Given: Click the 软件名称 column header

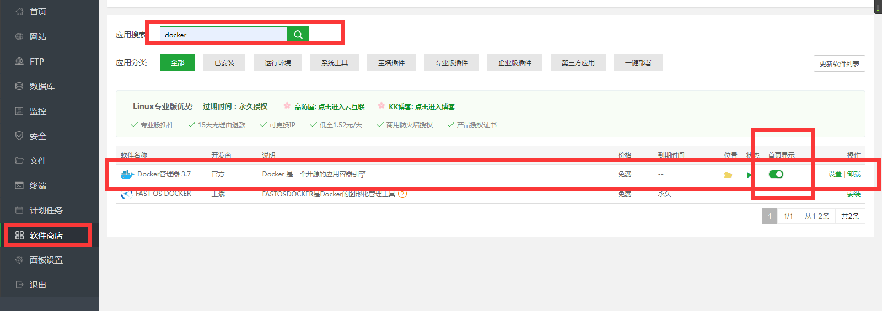Looking at the screenshot, I should (x=134, y=155).
